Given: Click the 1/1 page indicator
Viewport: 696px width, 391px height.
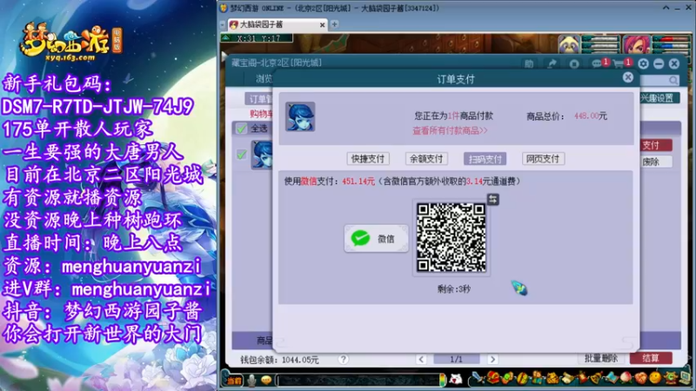Looking at the screenshot, I should tap(456, 359).
